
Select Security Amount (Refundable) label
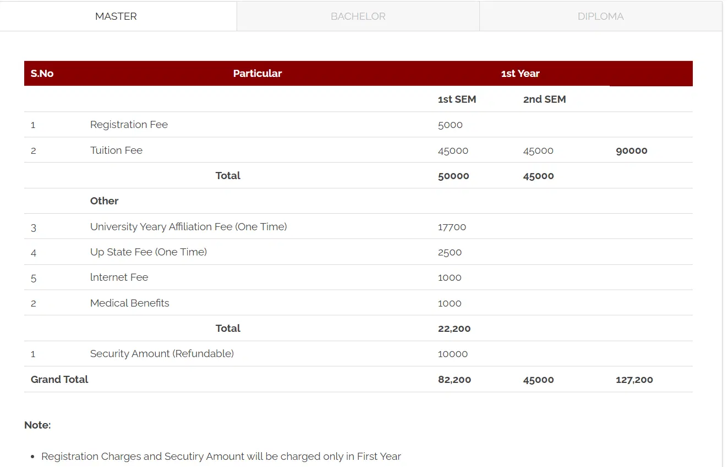coord(162,354)
